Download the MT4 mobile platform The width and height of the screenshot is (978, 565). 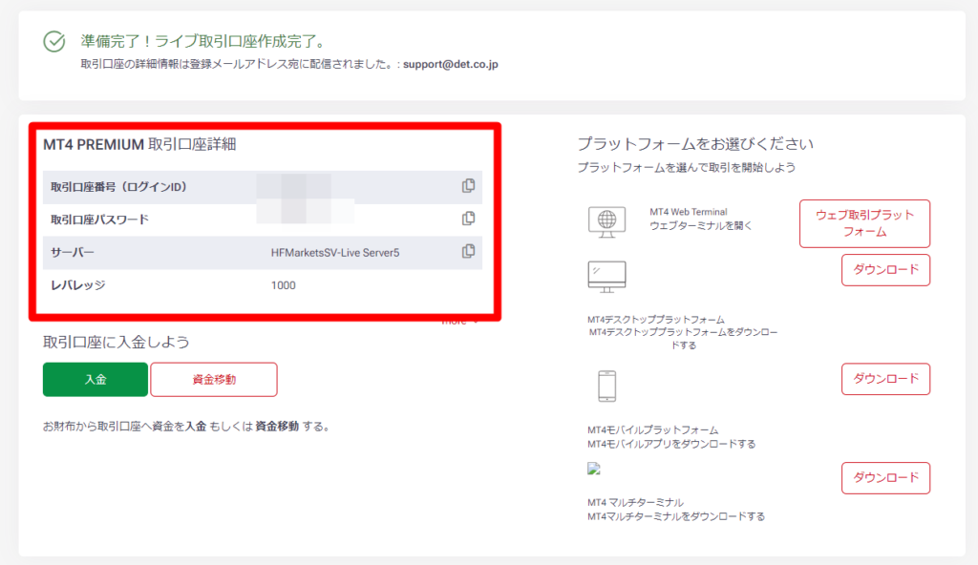pyautogui.click(x=885, y=379)
